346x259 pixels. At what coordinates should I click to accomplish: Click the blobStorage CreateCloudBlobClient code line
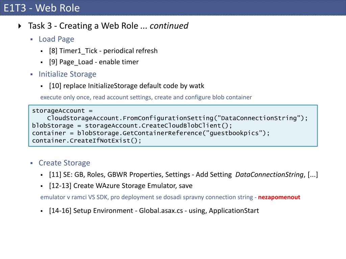coord(132,126)
